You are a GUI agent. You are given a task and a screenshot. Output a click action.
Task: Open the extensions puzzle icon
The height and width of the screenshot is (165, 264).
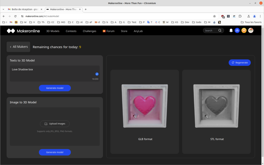point(240,16)
